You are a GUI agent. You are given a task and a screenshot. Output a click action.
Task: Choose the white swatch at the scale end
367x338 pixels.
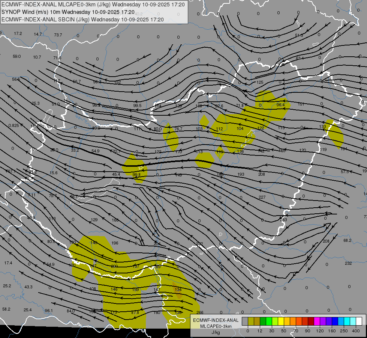359,321
